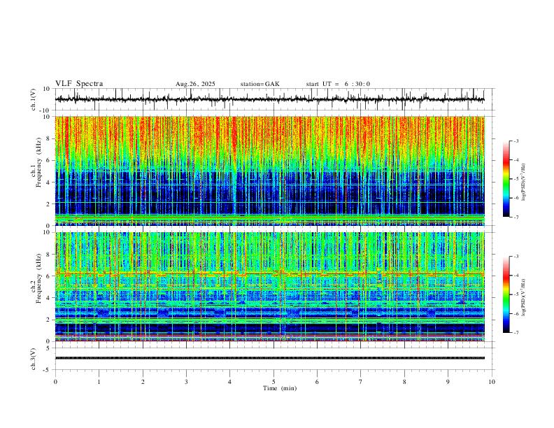Click time-axis tick label "0"
554x428 pixels.
[x=55, y=382]
